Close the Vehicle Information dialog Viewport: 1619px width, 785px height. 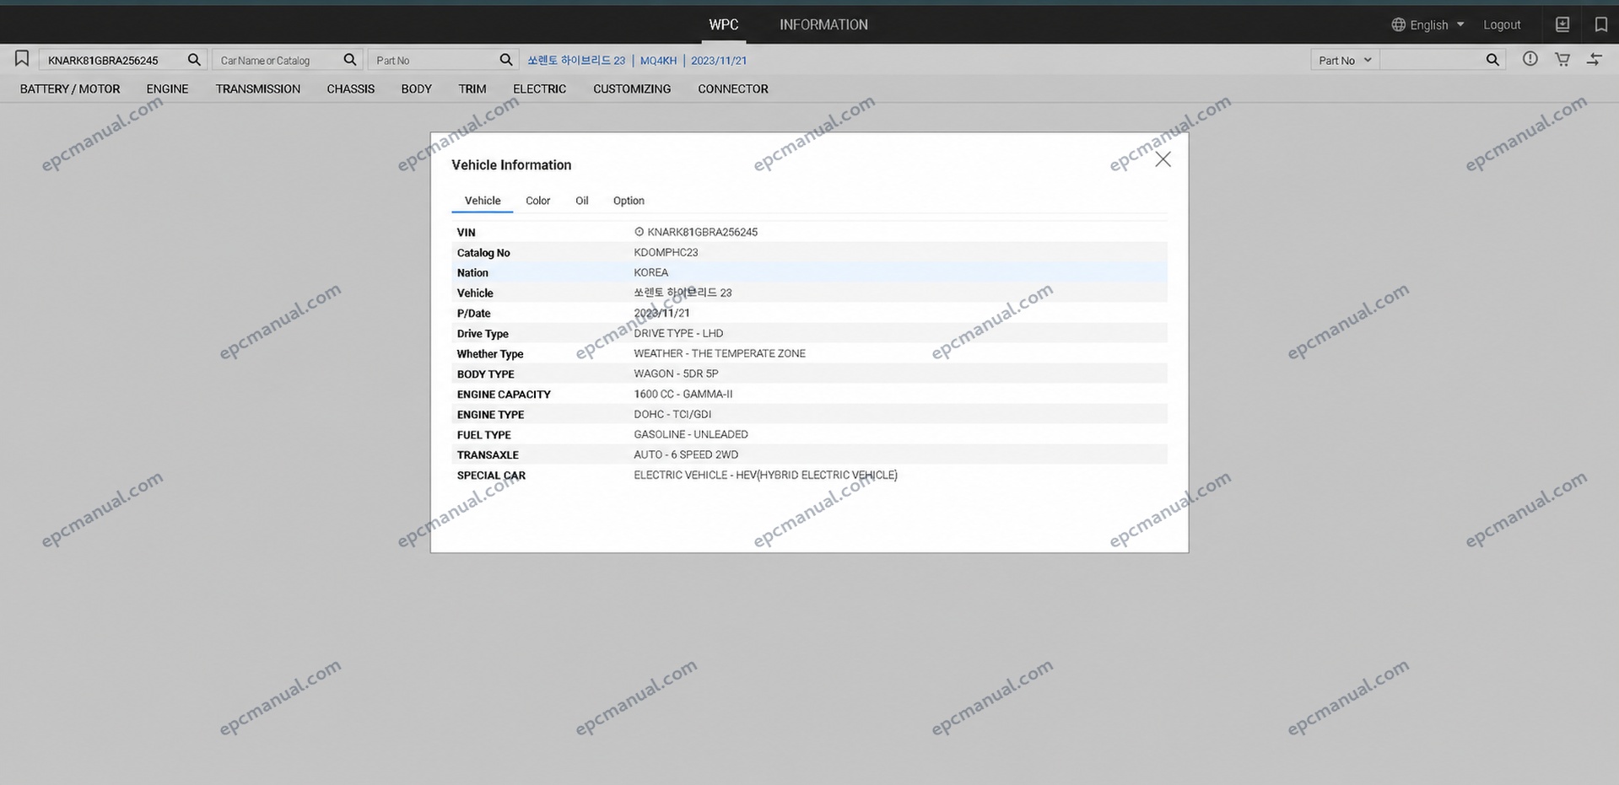click(x=1163, y=159)
